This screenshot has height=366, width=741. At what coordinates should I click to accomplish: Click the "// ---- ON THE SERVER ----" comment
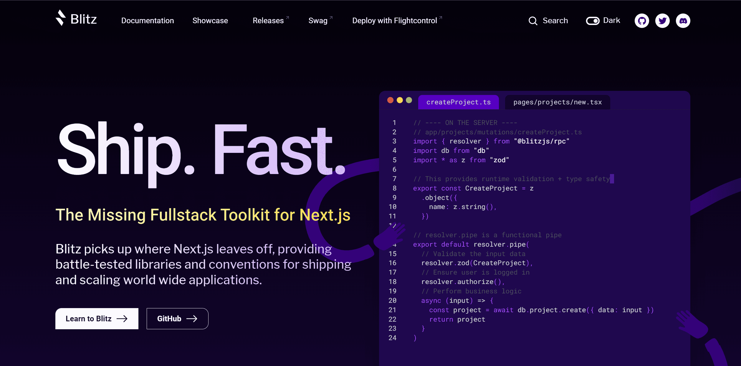click(x=465, y=123)
